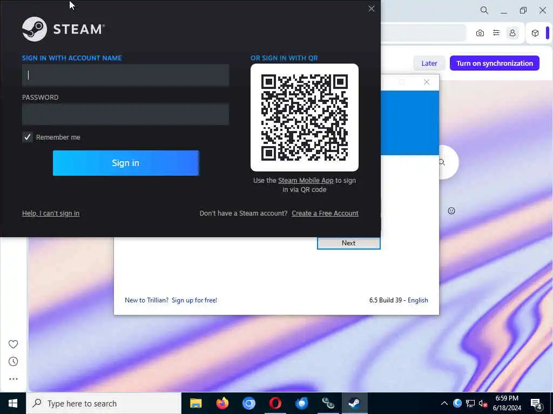Open the Windows notification center
Viewport: 553px width, 414px height.
[x=536, y=404]
